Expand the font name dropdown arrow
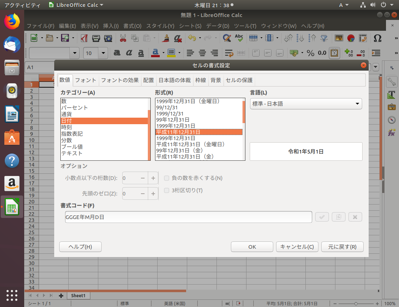The image size is (399, 307). (75, 53)
